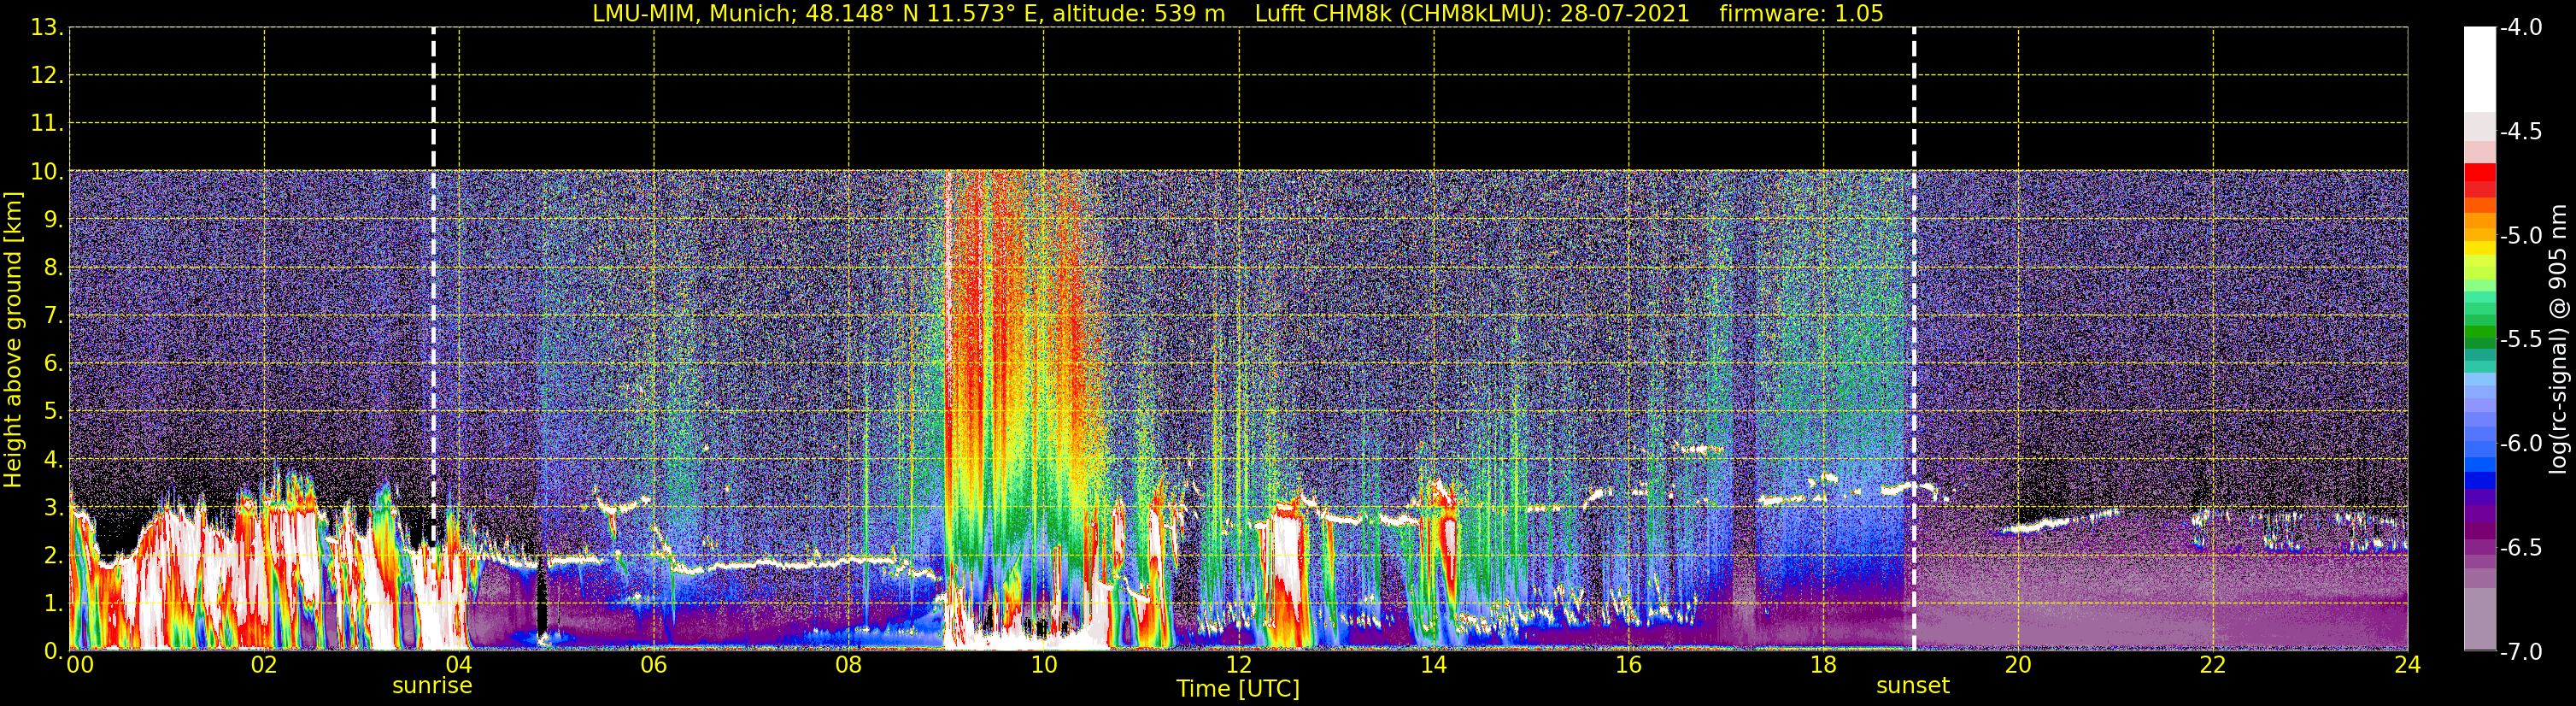Click the colorbar tick label "-4.0"
This screenshot has width=2576, height=706.
(2521, 27)
